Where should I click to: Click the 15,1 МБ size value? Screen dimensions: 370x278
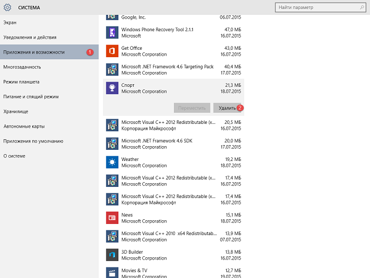click(x=234, y=215)
